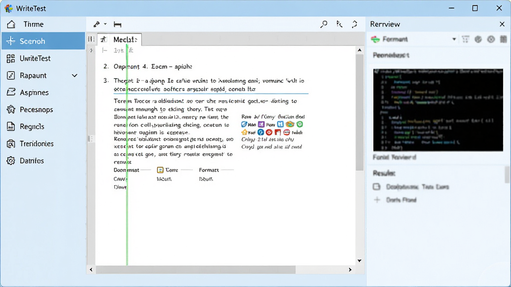This screenshot has width=511, height=287.
Task: Click the orange house Faf icon
Action: point(245,132)
